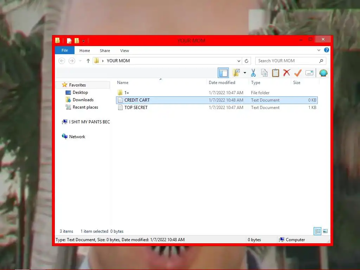The width and height of the screenshot is (360, 270).
Task: Refresh the folder view
Action: (x=246, y=61)
